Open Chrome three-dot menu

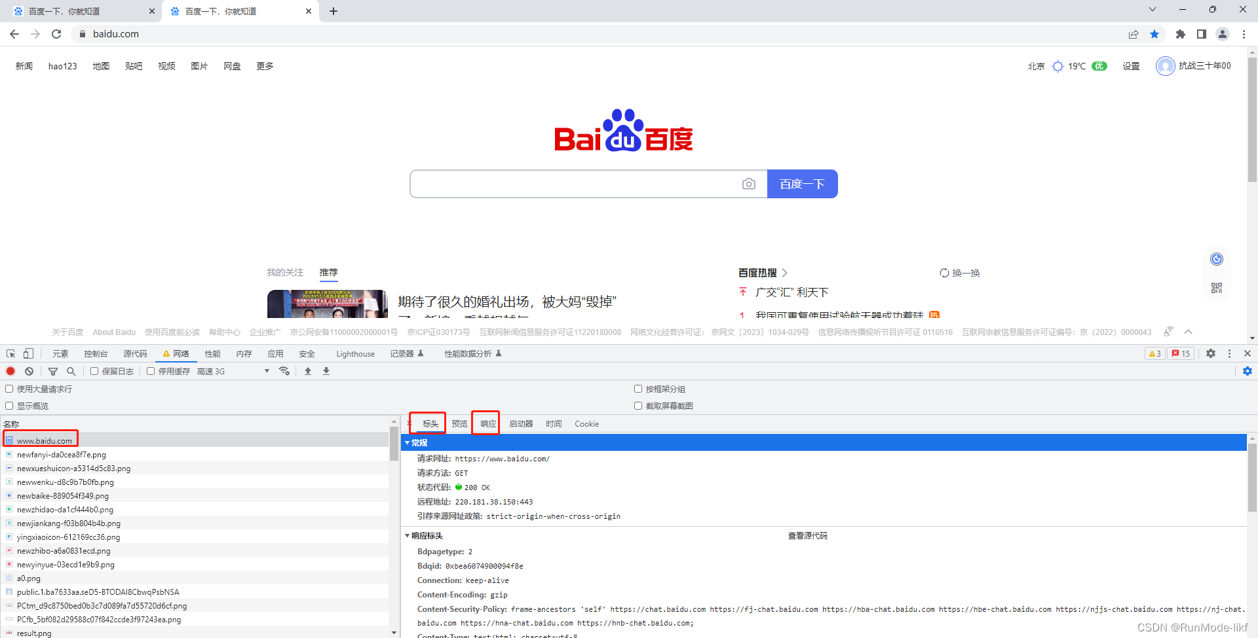pos(1244,34)
